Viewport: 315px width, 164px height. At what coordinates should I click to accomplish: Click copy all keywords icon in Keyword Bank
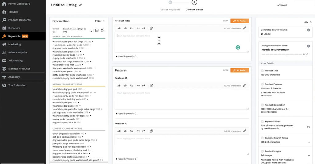click(102, 30)
